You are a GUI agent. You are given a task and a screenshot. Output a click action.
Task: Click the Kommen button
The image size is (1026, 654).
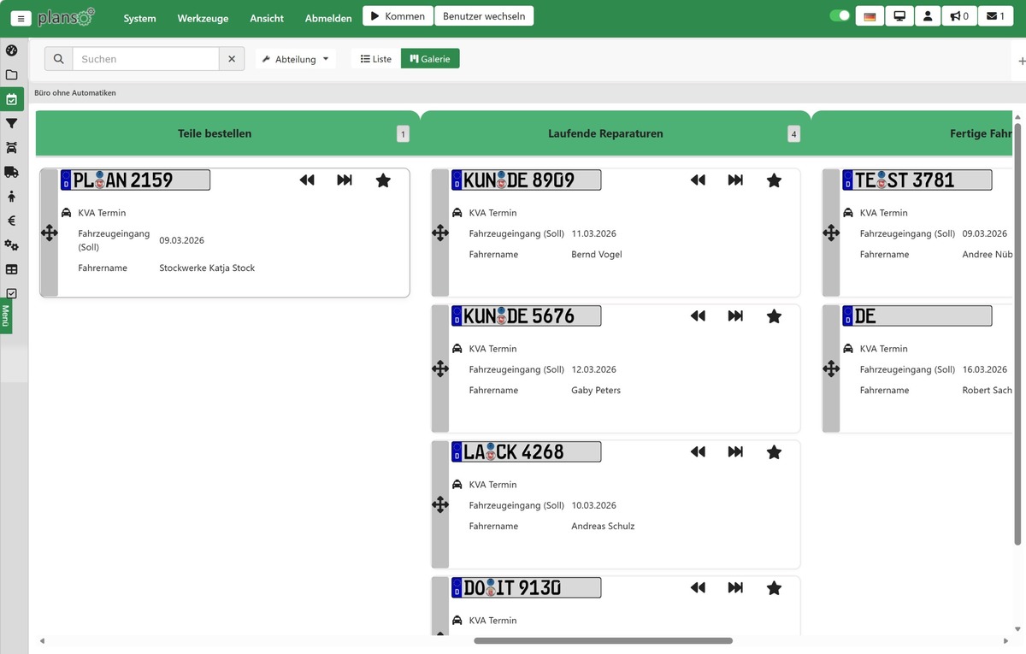397,16
